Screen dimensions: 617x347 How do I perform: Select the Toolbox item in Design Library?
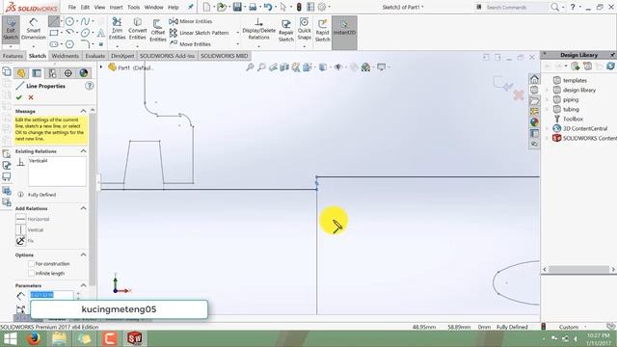click(573, 119)
